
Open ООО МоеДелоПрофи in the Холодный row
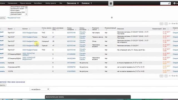point(30,41)
